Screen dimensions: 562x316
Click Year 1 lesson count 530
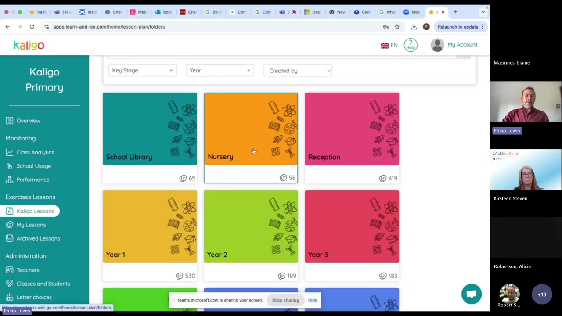(x=186, y=276)
